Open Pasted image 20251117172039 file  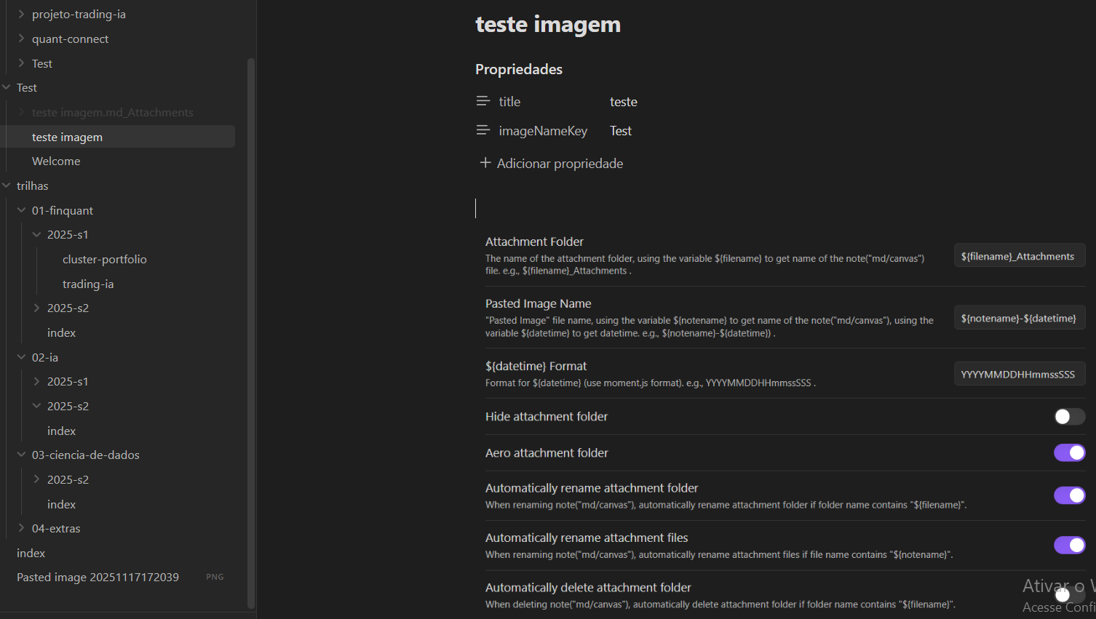98,577
